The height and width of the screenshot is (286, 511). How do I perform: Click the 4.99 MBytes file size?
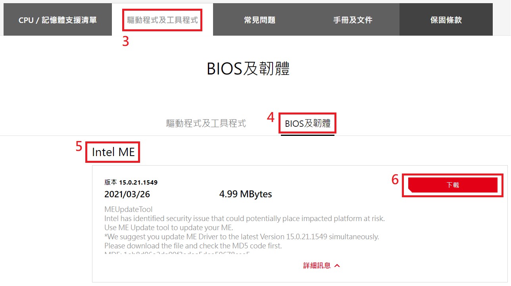point(245,194)
